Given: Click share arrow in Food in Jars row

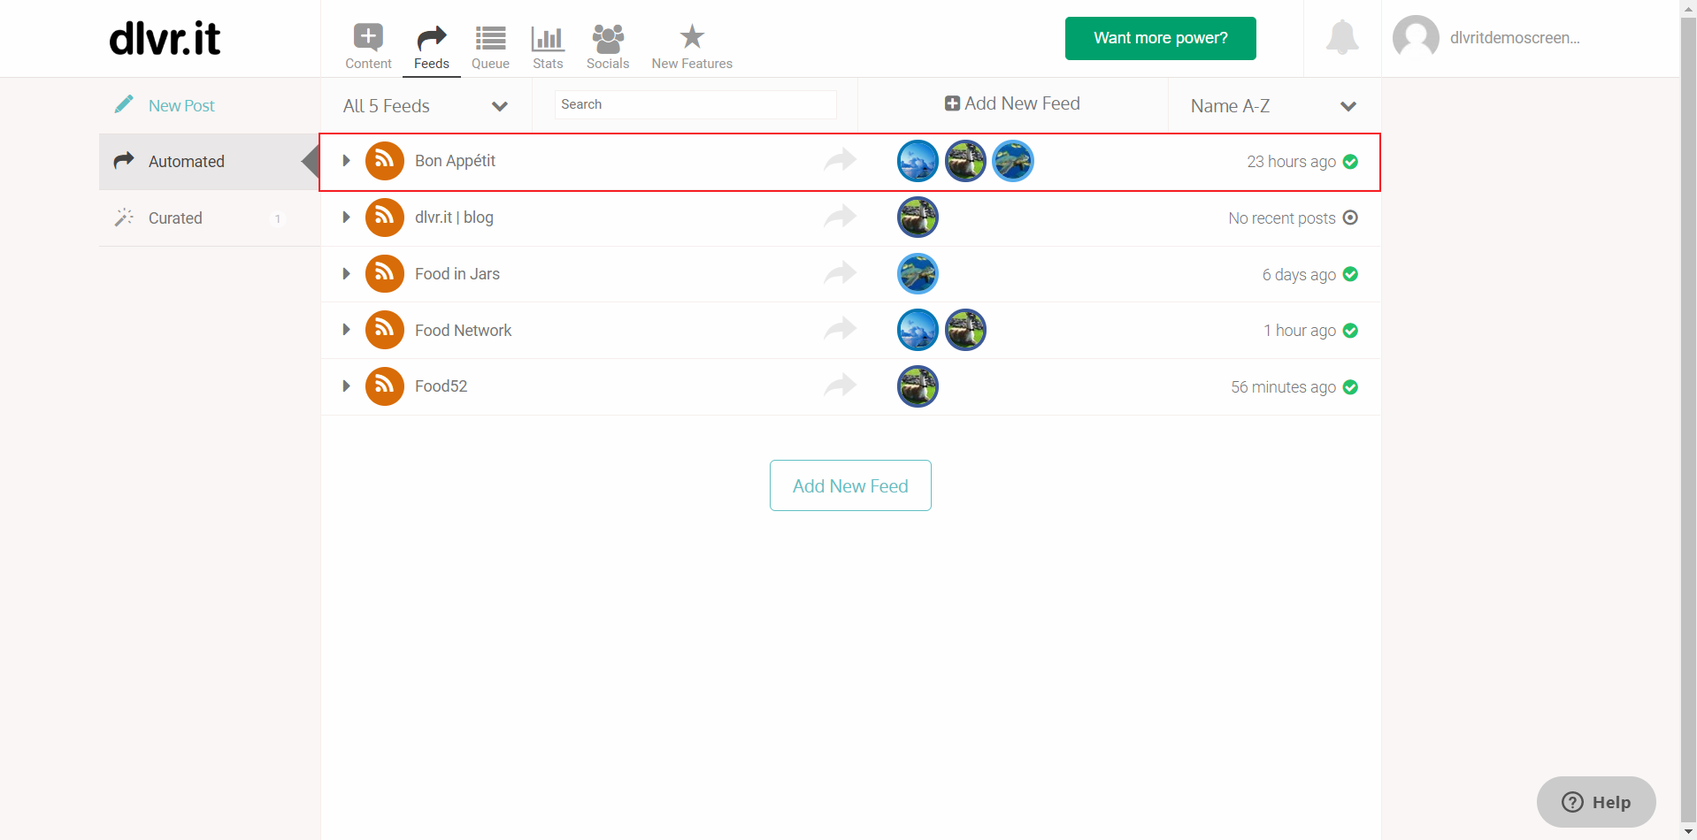Looking at the screenshot, I should point(840,273).
